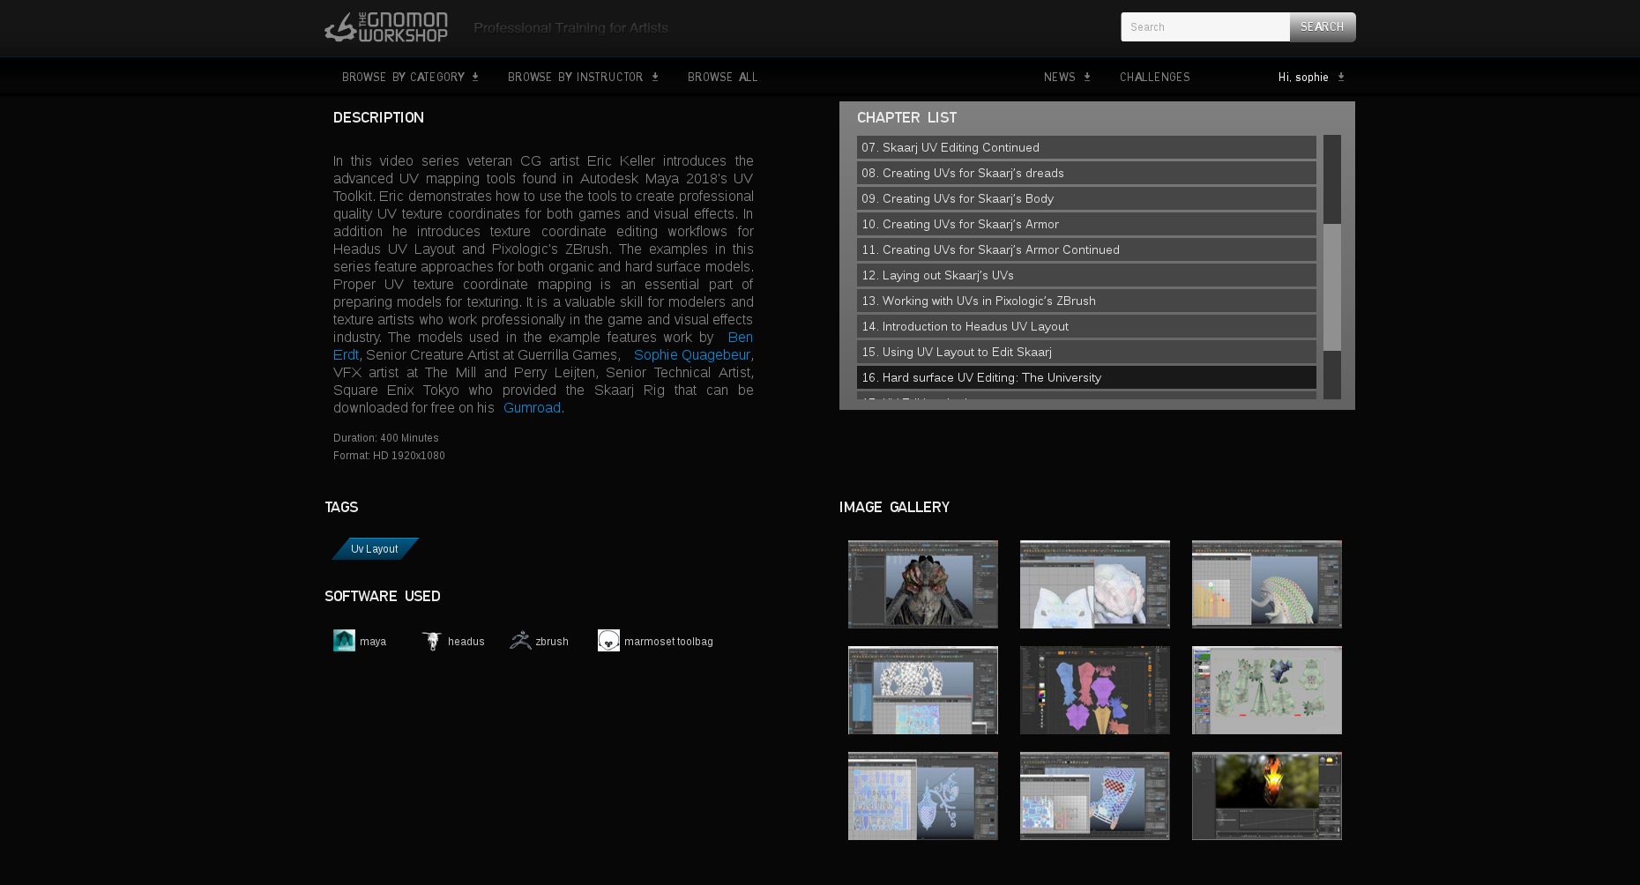The image size is (1640, 885).
Task: Open the Hi, sophie user dropdown
Action: click(1311, 77)
